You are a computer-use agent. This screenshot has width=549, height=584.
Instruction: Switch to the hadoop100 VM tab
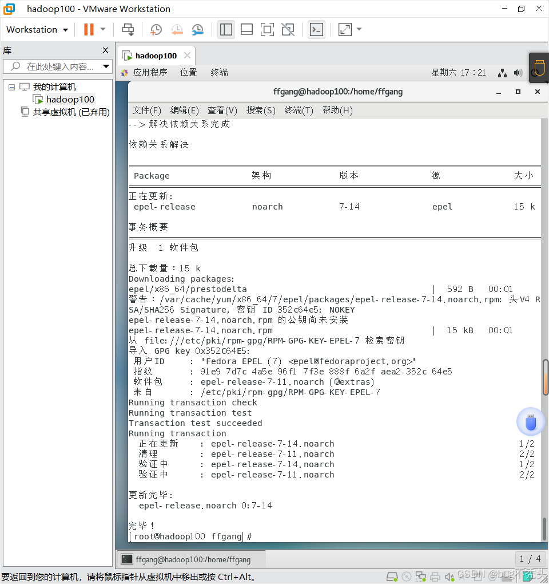pyautogui.click(x=156, y=56)
